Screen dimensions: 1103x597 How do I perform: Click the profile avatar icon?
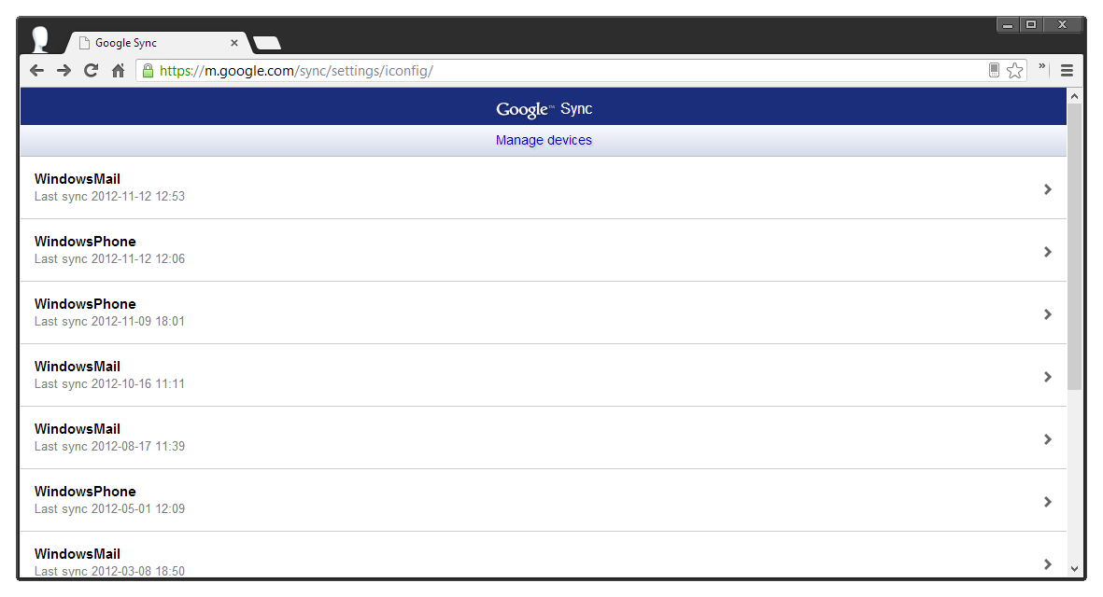40,40
